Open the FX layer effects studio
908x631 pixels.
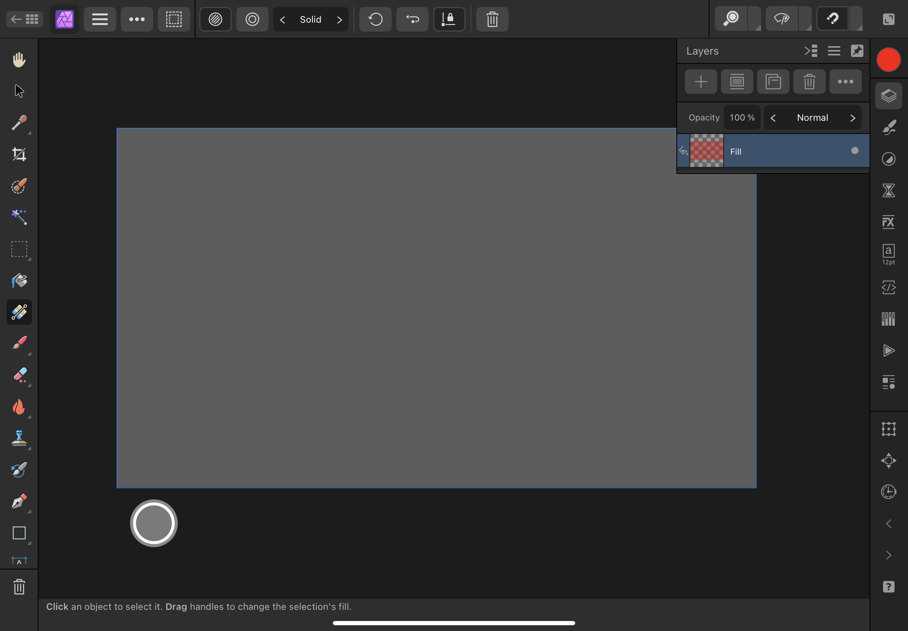(x=888, y=222)
